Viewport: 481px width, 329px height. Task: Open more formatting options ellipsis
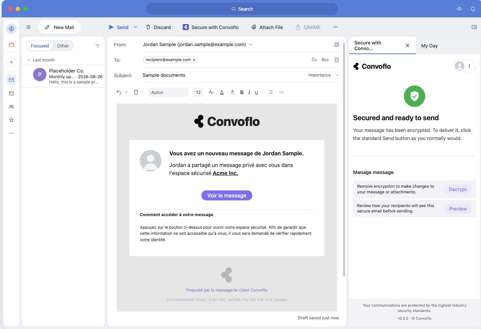click(x=281, y=92)
